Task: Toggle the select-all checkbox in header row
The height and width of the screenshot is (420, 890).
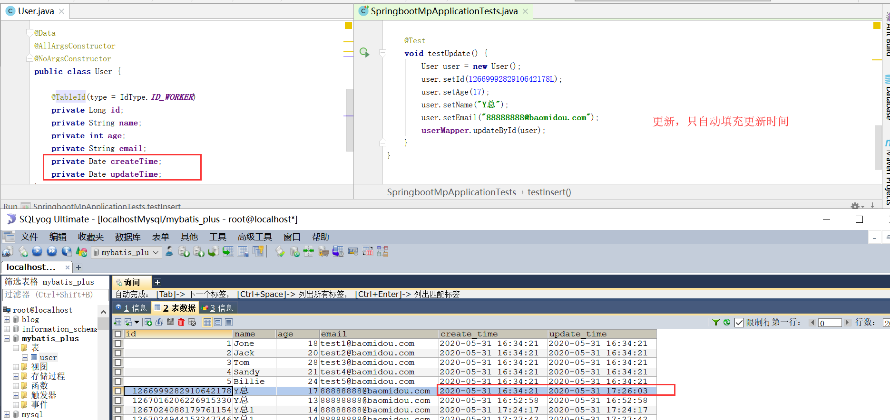Action: tap(118, 334)
